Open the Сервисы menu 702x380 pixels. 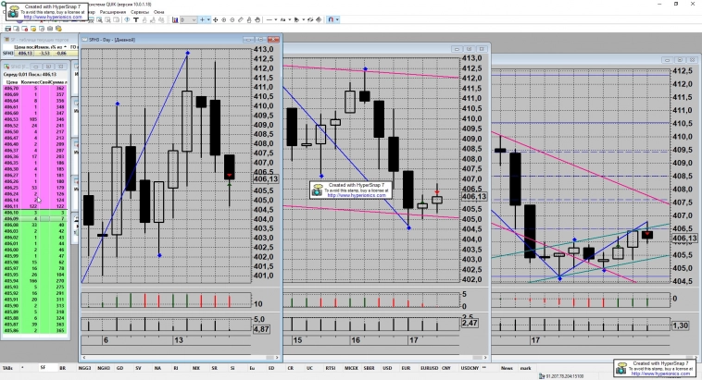click(137, 12)
